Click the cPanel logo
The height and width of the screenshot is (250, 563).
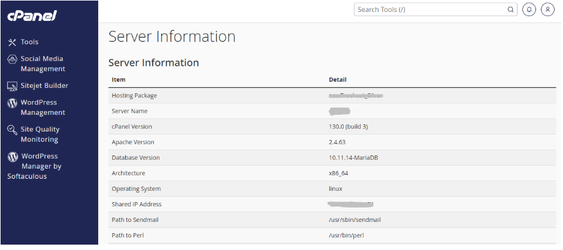[32, 16]
